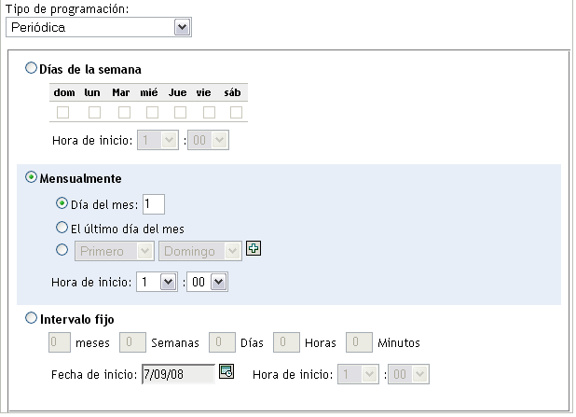Image resolution: width=576 pixels, height=417 pixels.
Task: Select the Intervalo fijo radio button
Action: pos(34,318)
